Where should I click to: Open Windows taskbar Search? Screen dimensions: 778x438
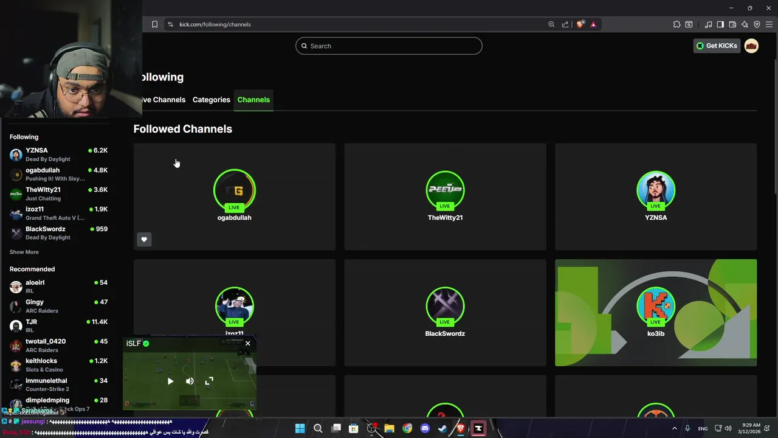click(318, 428)
